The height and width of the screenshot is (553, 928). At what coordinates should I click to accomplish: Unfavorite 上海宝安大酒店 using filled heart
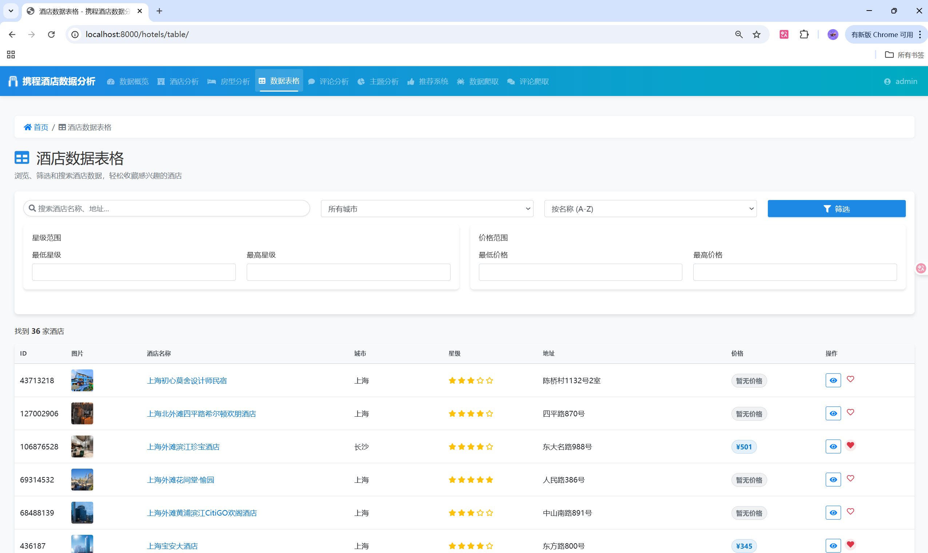click(850, 544)
